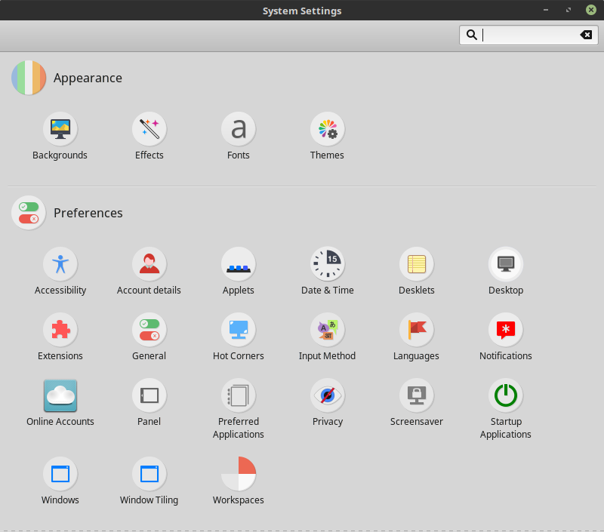
Task: Open the Privacy settings
Action: click(328, 396)
